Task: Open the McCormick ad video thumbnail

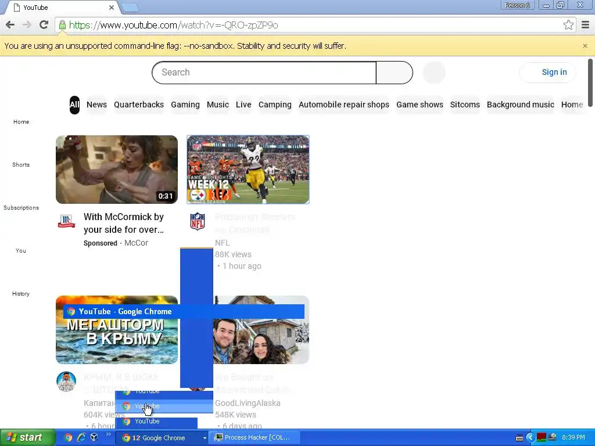Action: 116,170
